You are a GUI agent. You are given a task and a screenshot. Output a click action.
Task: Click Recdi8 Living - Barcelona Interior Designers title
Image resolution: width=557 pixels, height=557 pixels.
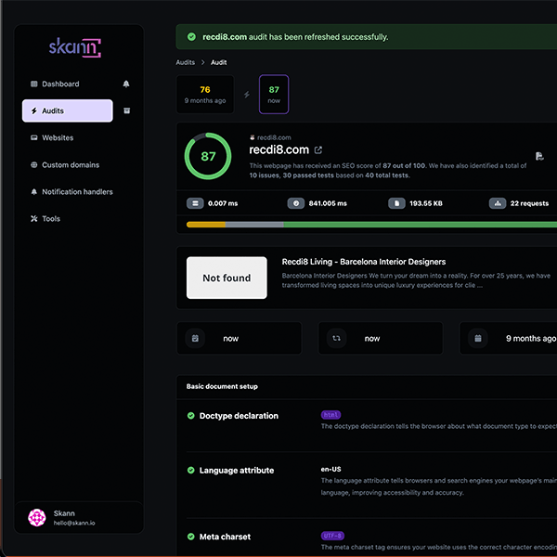coord(364,262)
